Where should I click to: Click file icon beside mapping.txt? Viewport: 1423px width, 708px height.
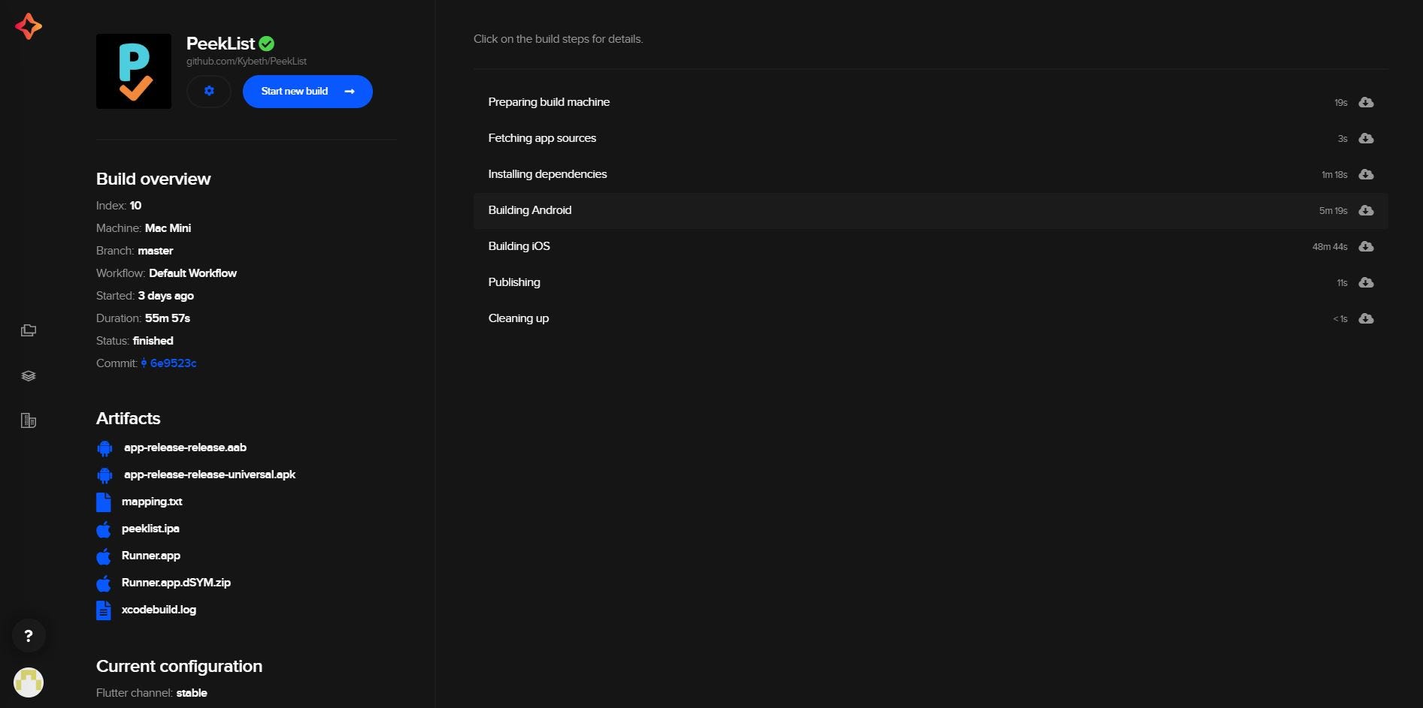(x=104, y=502)
